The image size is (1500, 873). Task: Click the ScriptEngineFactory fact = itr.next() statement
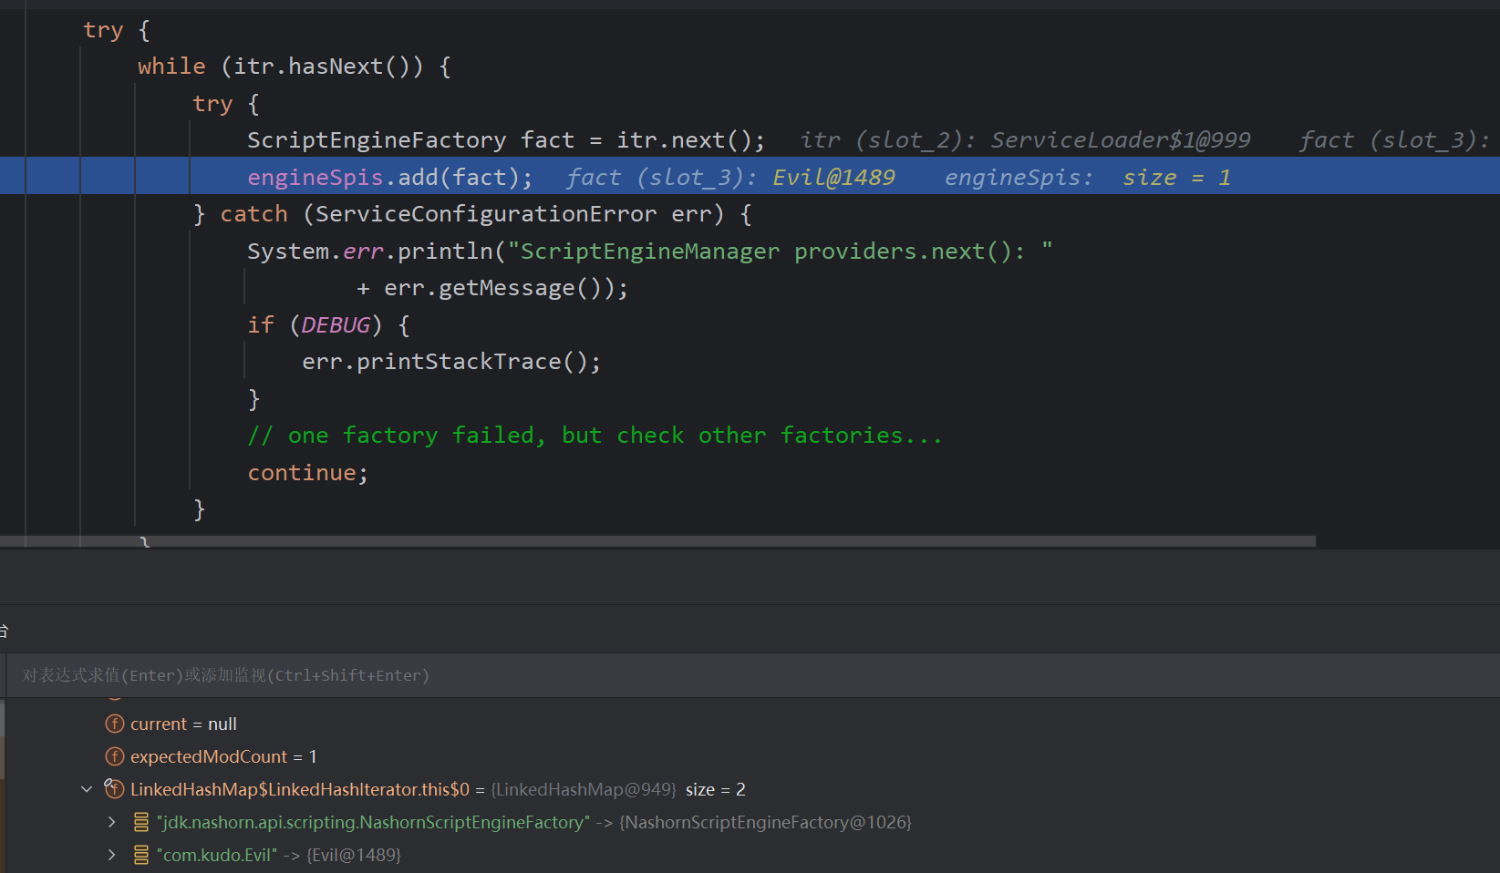[506, 140]
